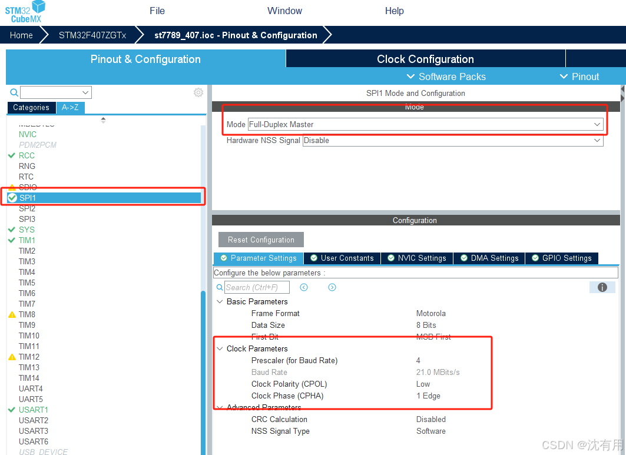Click the parameter Search (Ctrl+F) field
626x455 pixels.
257,287
